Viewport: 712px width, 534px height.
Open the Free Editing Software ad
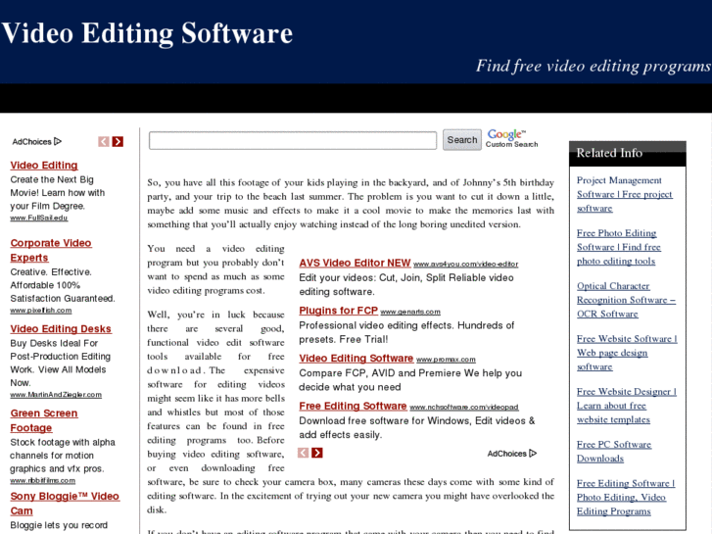tap(353, 406)
